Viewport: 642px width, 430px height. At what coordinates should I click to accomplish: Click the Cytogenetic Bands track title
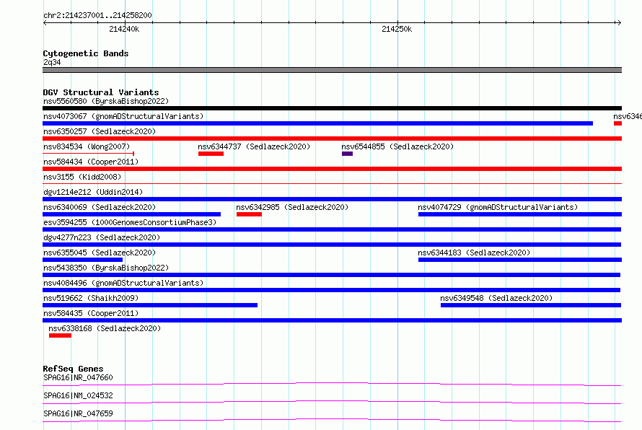[86, 53]
